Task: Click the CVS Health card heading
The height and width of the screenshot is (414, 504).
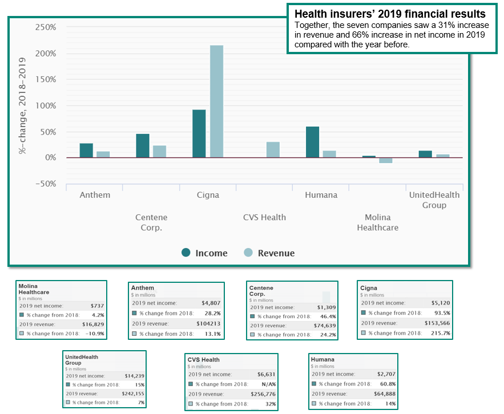Action: pos(203,360)
